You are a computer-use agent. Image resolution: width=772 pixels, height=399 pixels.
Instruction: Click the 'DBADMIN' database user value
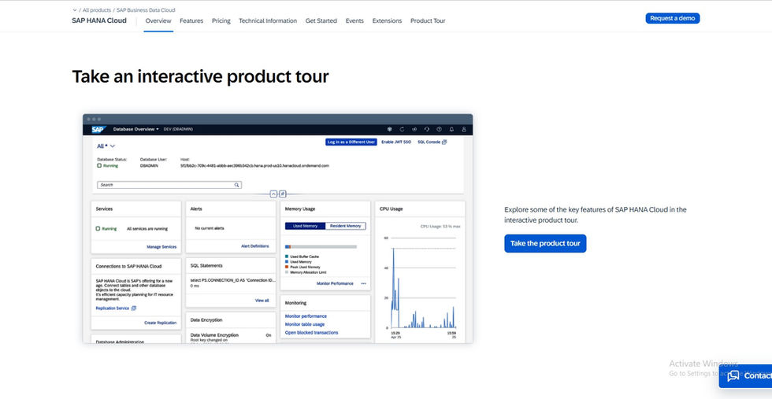(x=149, y=166)
